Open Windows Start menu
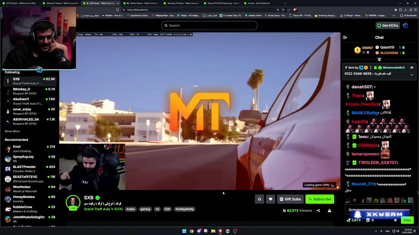This screenshot has width=419, height=235. (184, 231)
